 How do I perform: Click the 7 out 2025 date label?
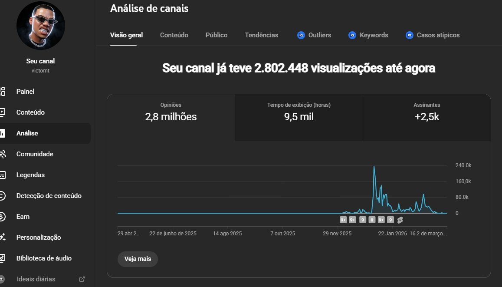pos(283,234)
